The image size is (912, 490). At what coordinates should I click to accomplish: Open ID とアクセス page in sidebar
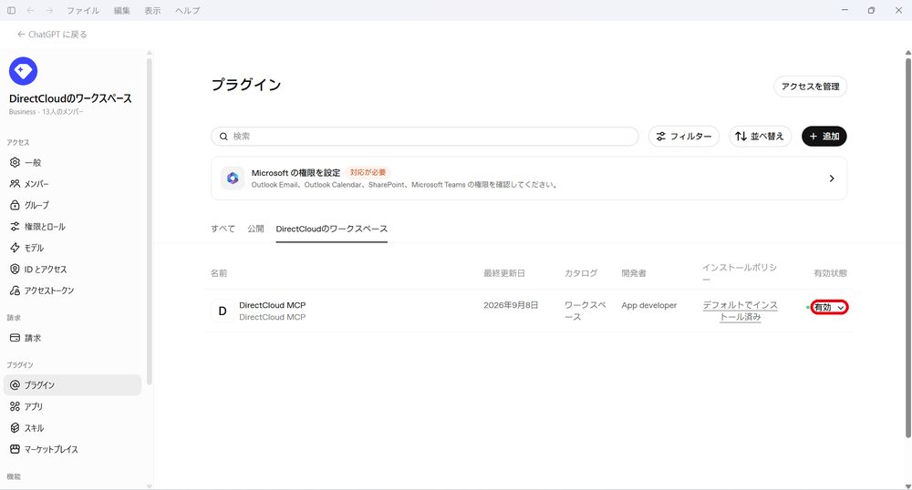[x=73, y=270]
